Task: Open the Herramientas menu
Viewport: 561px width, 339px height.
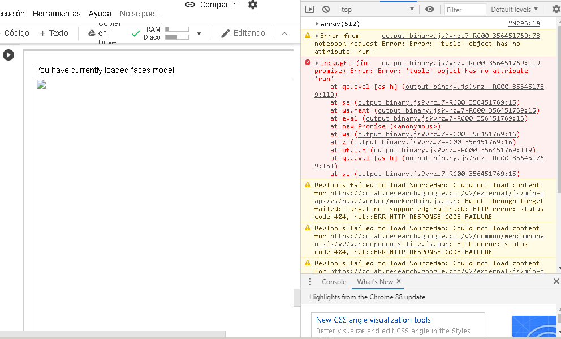Action: pos(57,14)
